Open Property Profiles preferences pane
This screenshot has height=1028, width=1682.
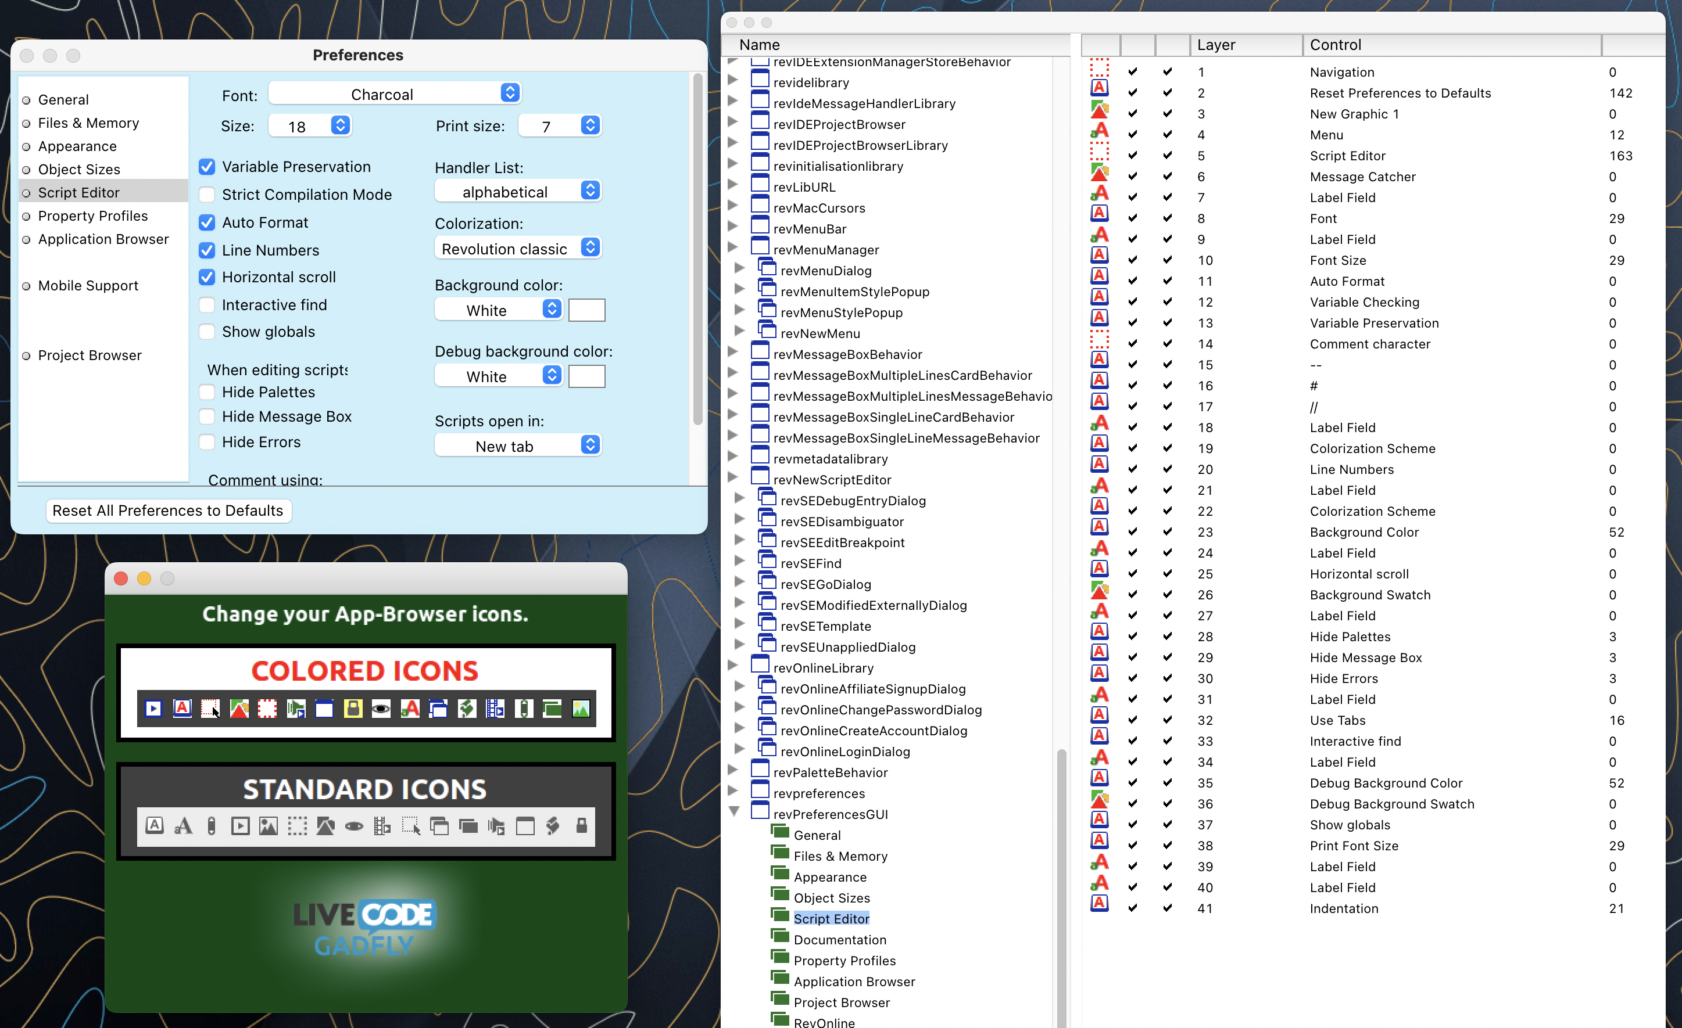pos(93,215)
